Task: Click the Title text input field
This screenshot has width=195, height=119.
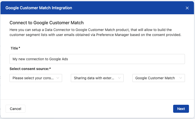Action: pyautogui.click(x=126, y=59)
